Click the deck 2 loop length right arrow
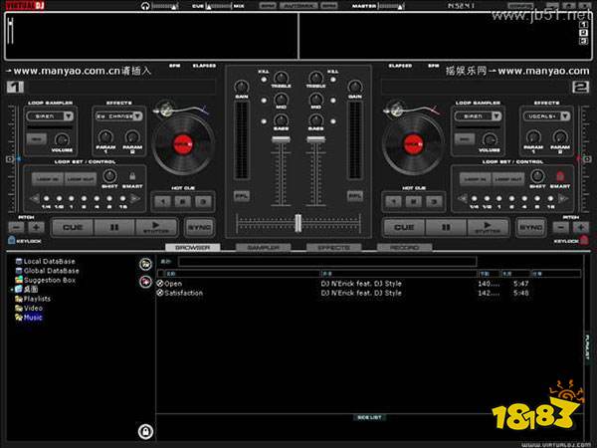 (563, 198)
